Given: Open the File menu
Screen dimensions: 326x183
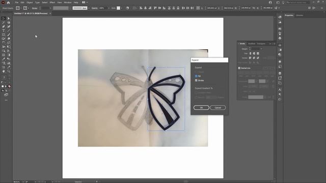Looking at the screenshot, I should pyautogui.click(x=17, y=3).
